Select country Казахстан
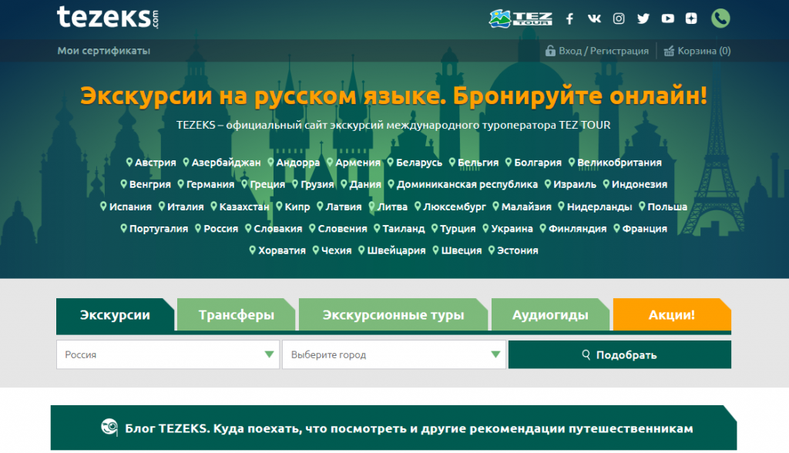This screenshot has height=453, width=789. tap(244, 207)
